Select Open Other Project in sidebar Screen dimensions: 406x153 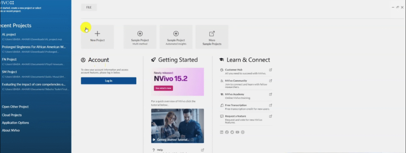pos(15,107)
